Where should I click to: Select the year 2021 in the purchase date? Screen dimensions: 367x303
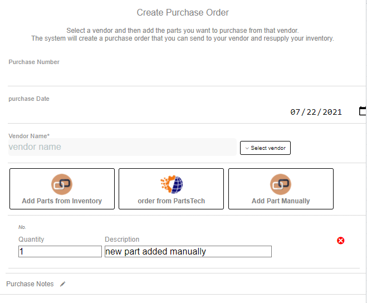coord(332,112)
